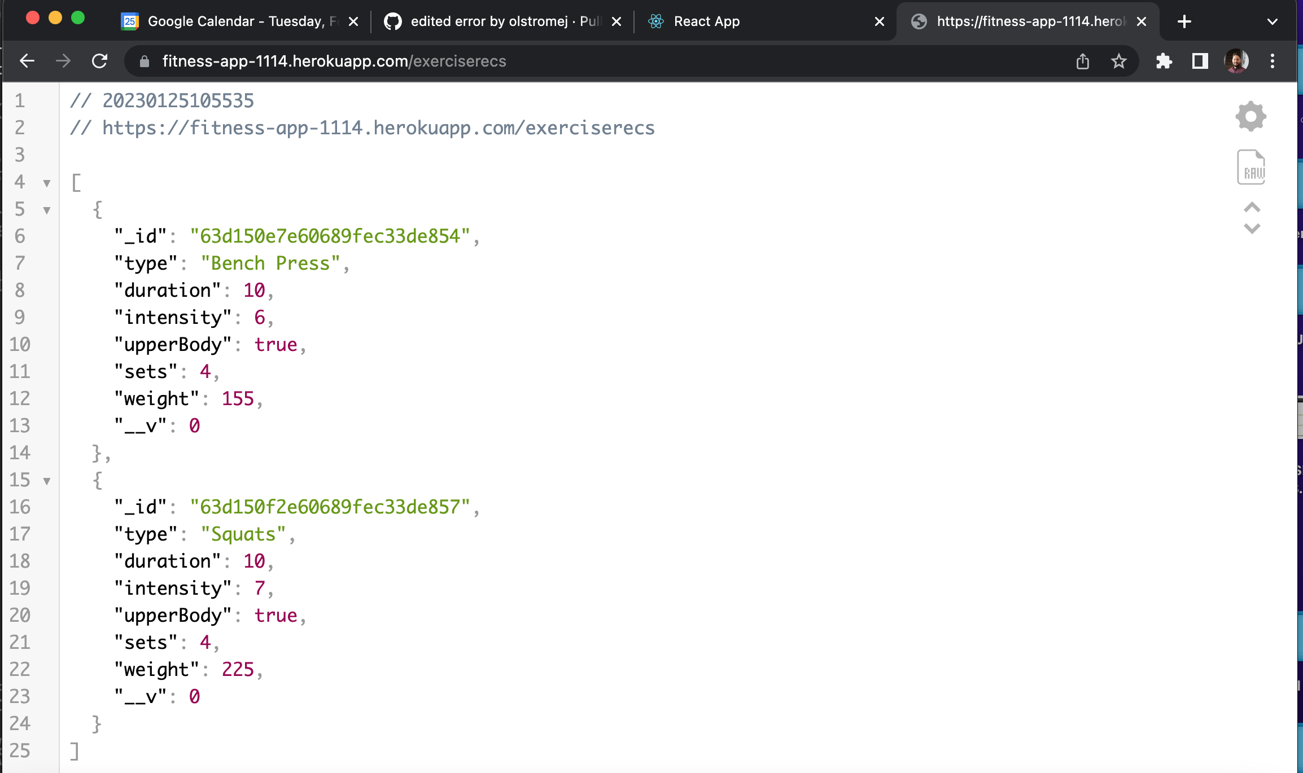
Task: Open Chrome's three-dot menu
Action: click(1272, 61)
